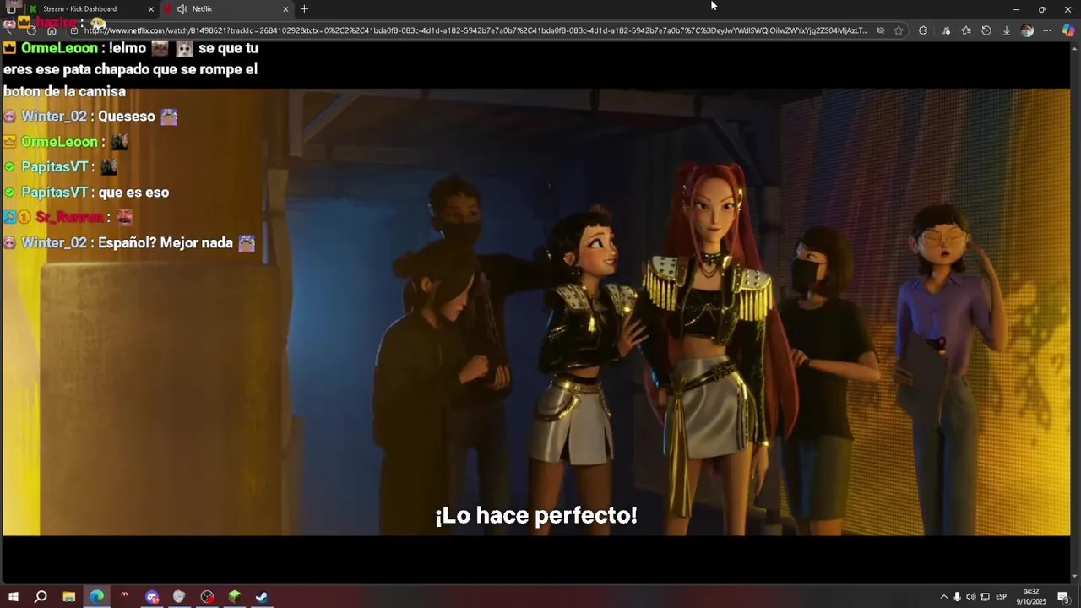Click Microsoft Edge taskbar icon
This screenshot has height=608, width=1081.
97,597
